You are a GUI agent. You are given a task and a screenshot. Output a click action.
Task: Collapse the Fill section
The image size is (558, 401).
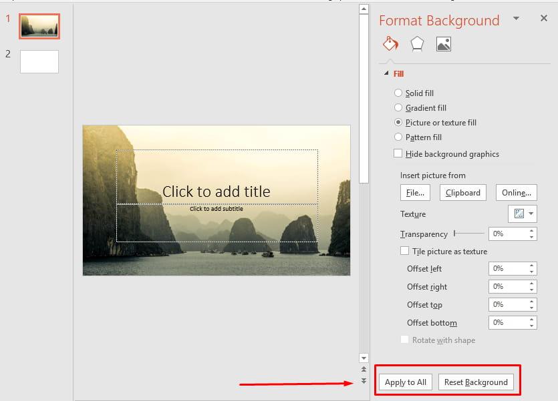pyautogui.click(x=386, y=73)
